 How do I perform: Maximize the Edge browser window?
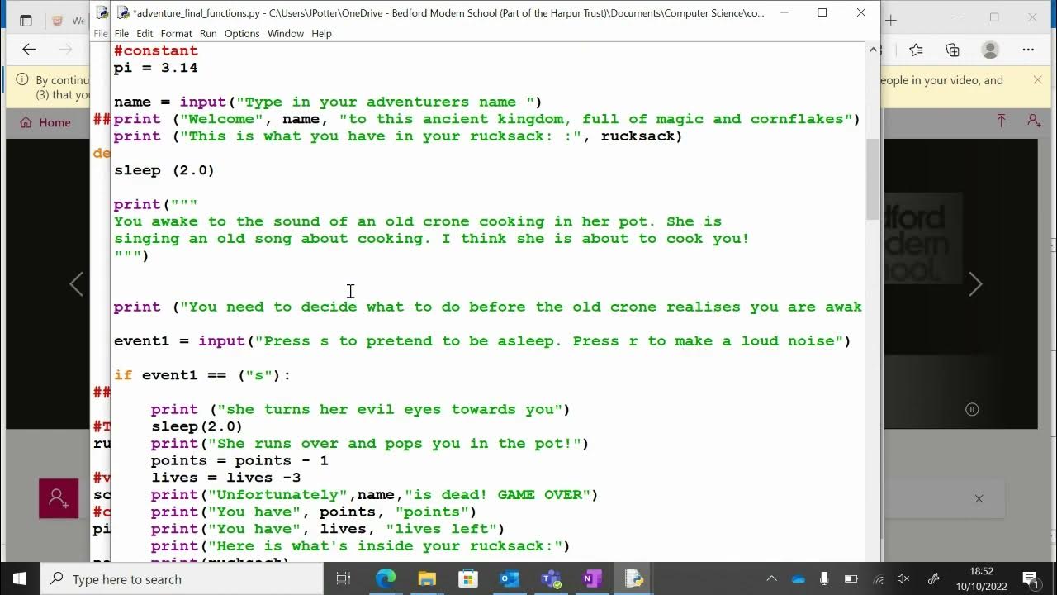994,18
